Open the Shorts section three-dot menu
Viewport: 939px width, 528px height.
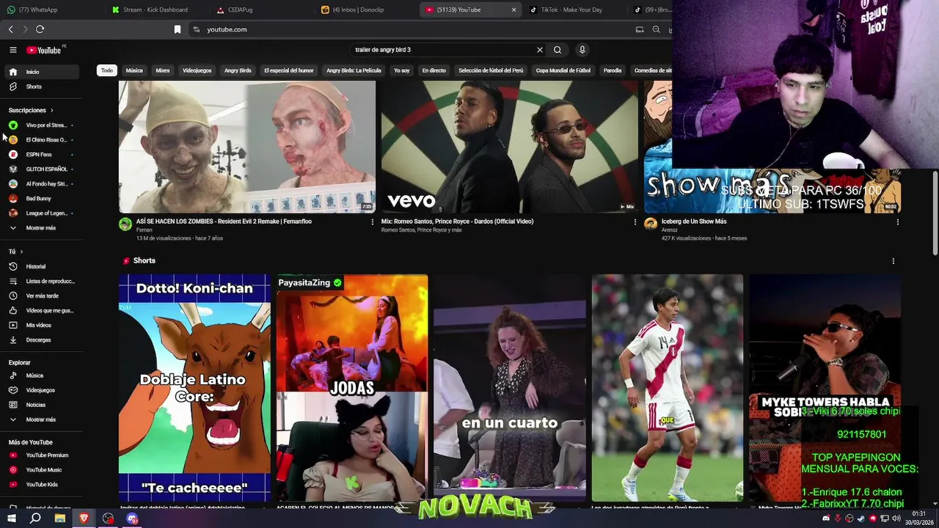pos(893,261)
